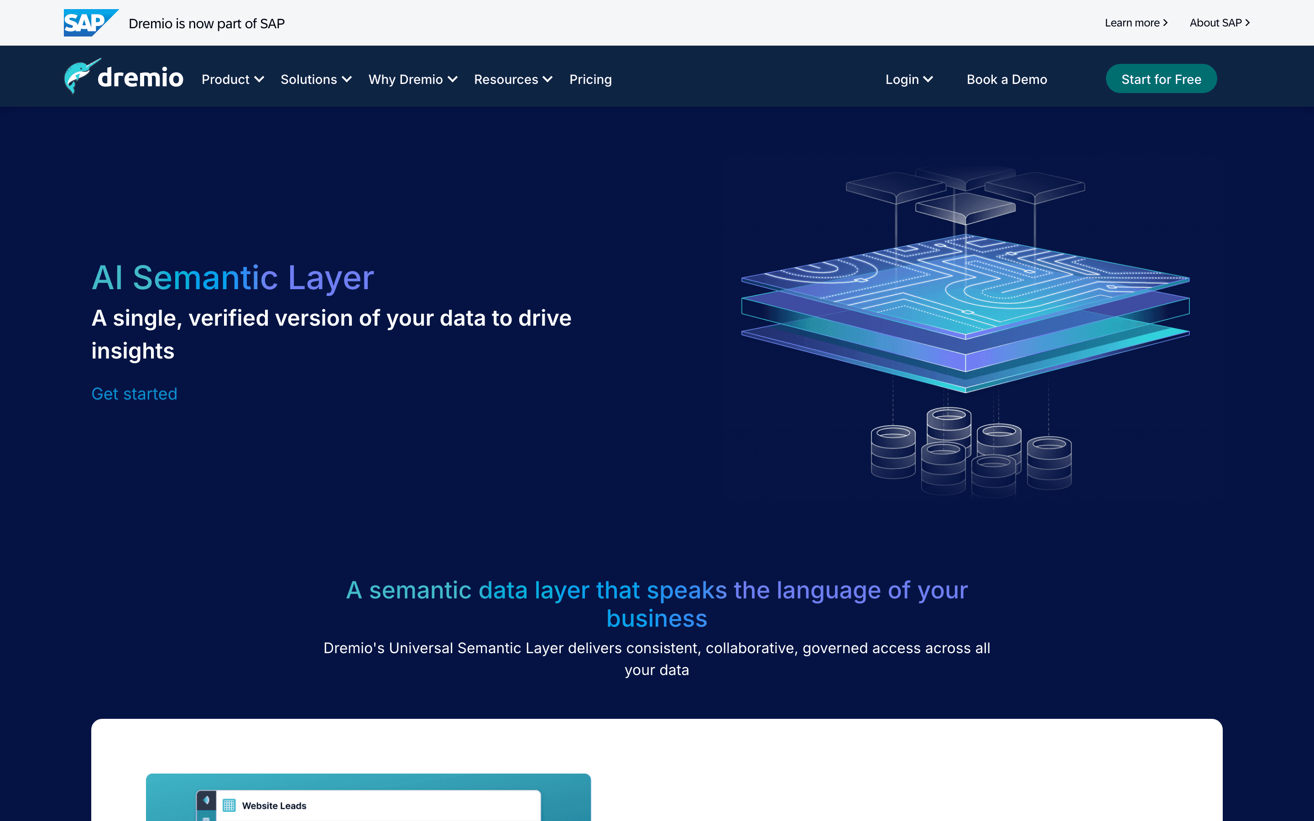
Task: Open the Login dropdown
Action: (x=909, y=79)
